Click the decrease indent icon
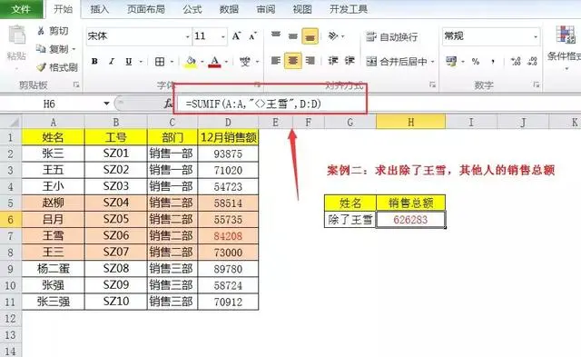Screen dimensions: 581x357 (333, 61)
